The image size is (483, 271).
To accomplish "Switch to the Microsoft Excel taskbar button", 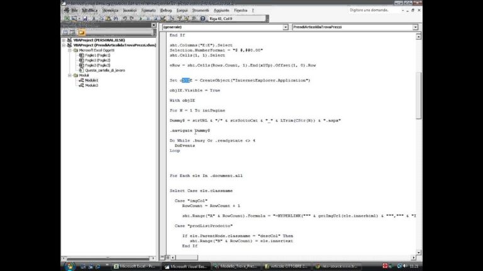I will click(135, 267).
